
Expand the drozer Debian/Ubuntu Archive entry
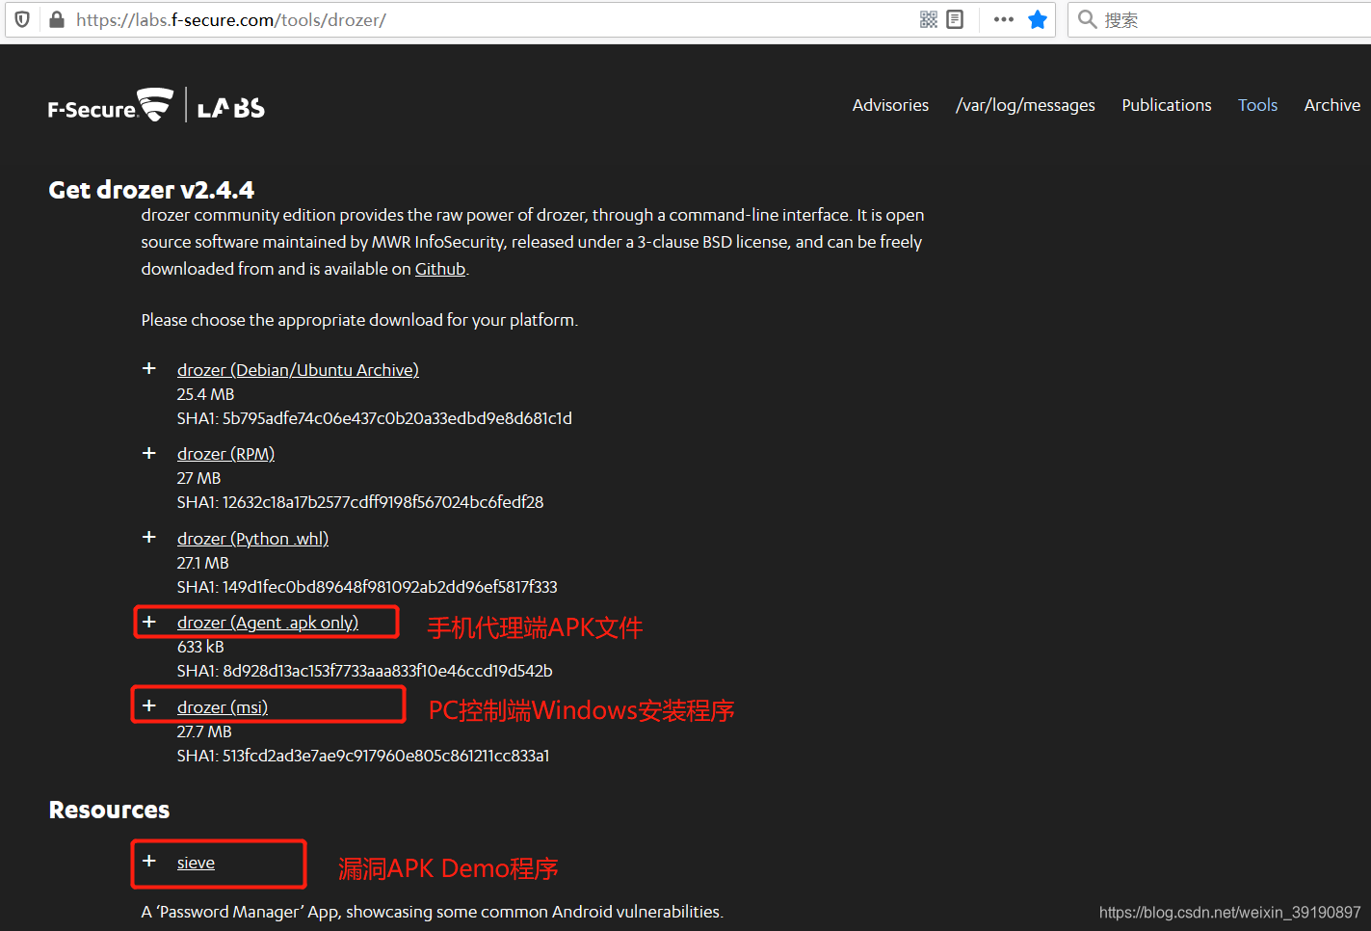click(148, 368)
